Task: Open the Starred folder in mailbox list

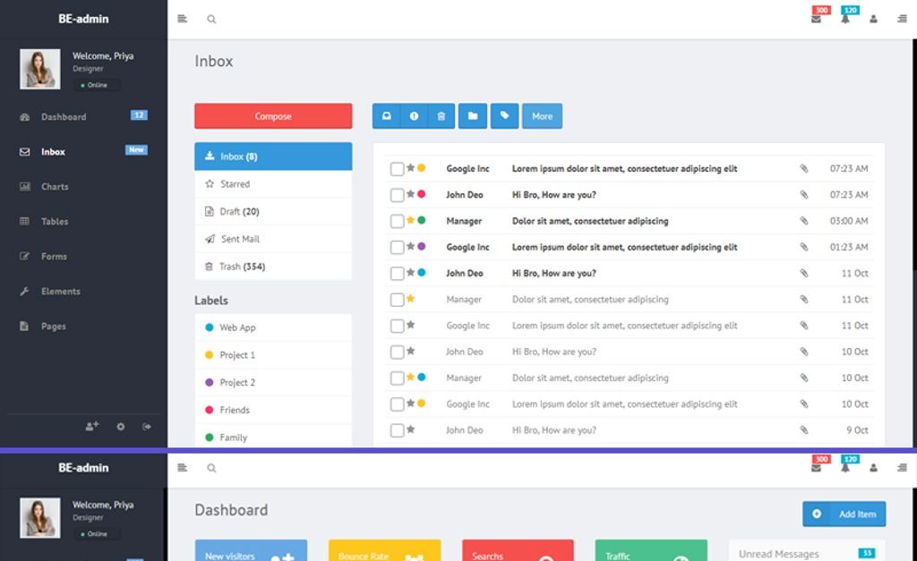Action: 235,184
